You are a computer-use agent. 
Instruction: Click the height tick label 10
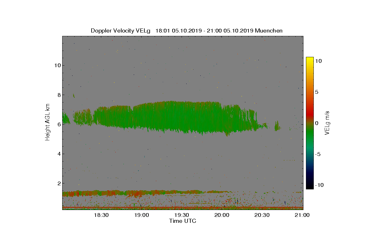pyautogui.click(x=57, y=65)
